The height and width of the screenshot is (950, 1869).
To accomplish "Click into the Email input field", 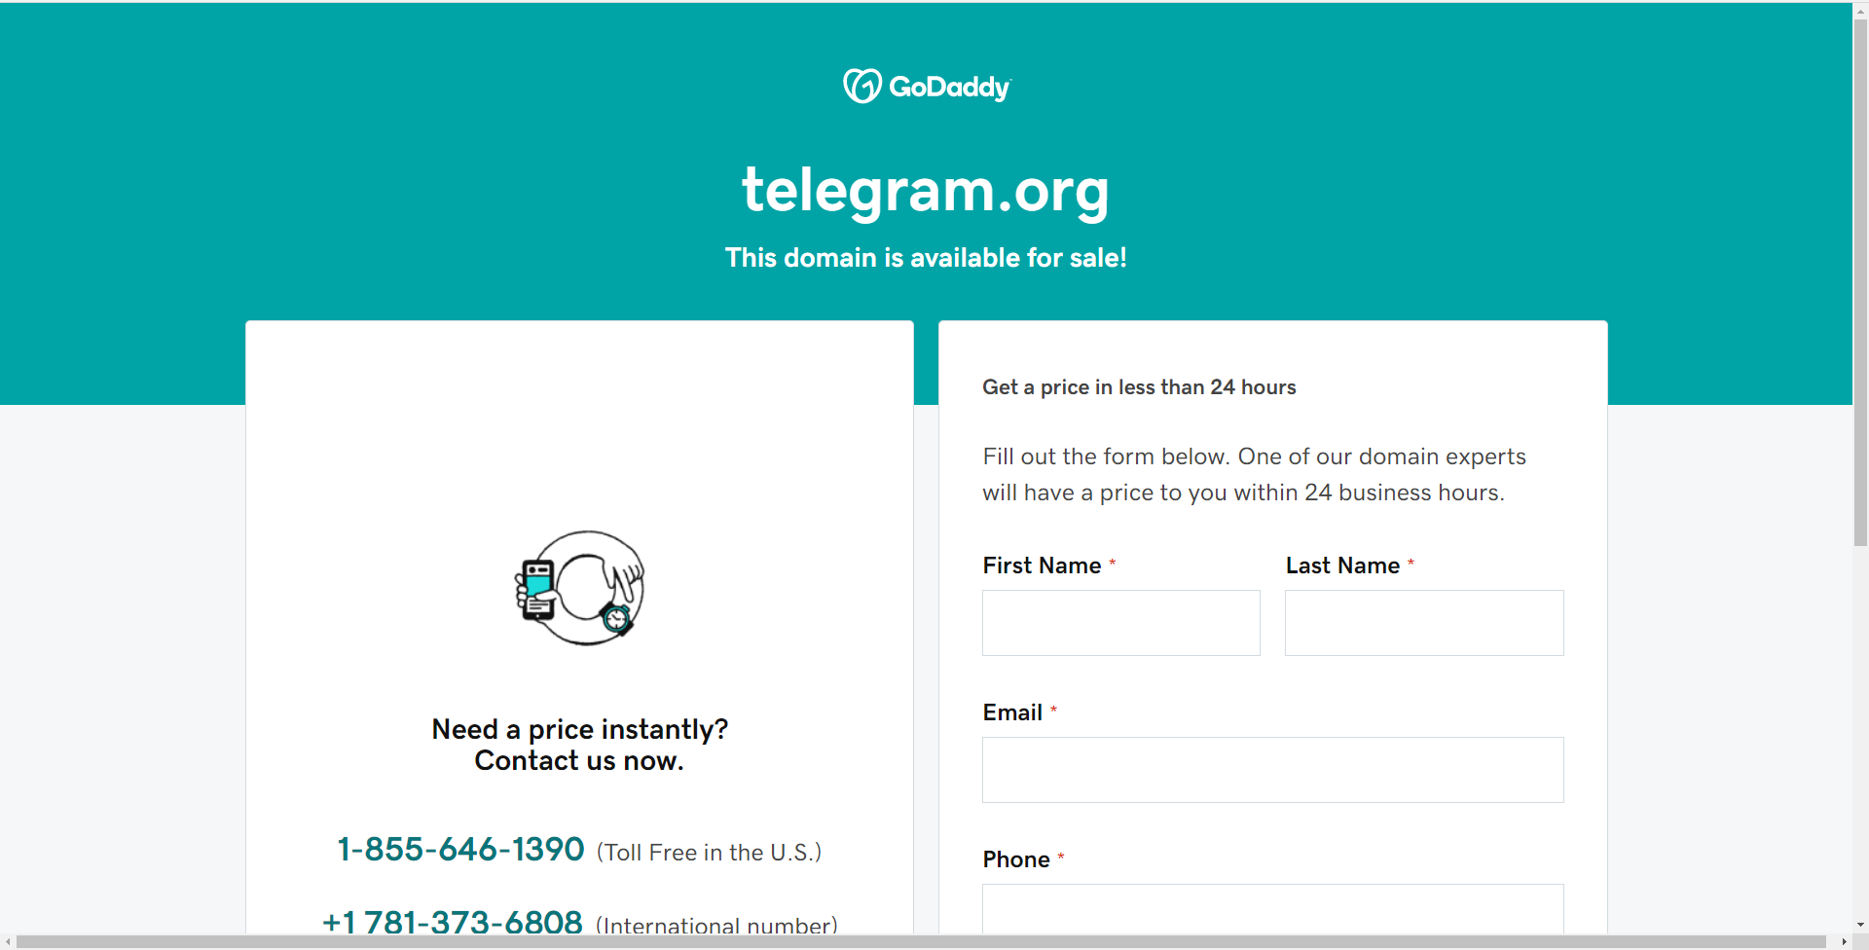I will (1272, 770).
